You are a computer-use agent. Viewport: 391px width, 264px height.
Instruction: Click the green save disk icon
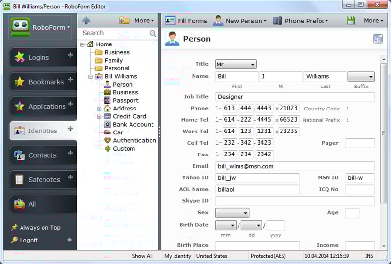click(x=350, y=21)
